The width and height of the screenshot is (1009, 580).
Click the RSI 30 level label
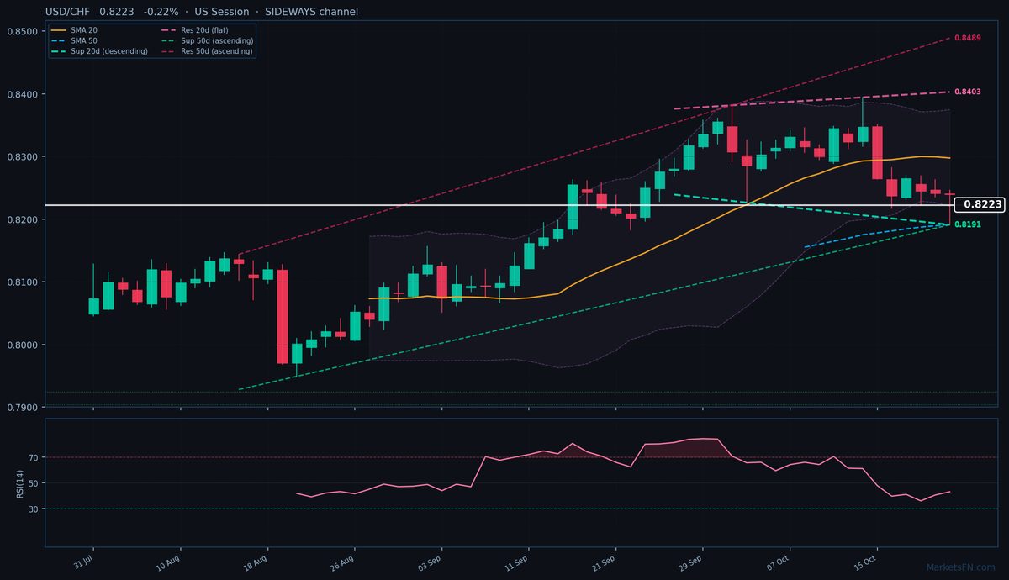point(34,509)
